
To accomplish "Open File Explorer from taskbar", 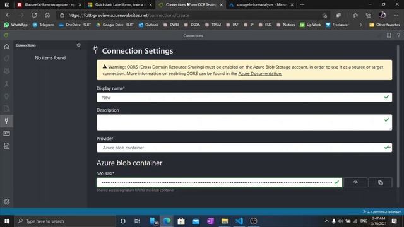I will (x=225, y=221).
